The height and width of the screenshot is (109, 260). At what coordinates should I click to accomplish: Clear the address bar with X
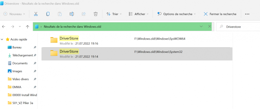click(x=210, y=26)
